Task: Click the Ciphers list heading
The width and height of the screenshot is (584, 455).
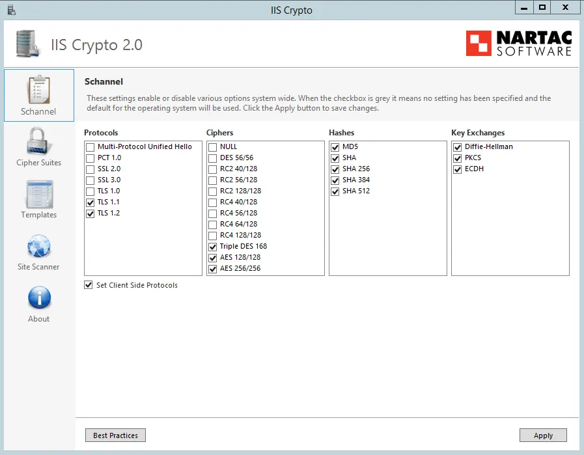Action: (220, 133)
